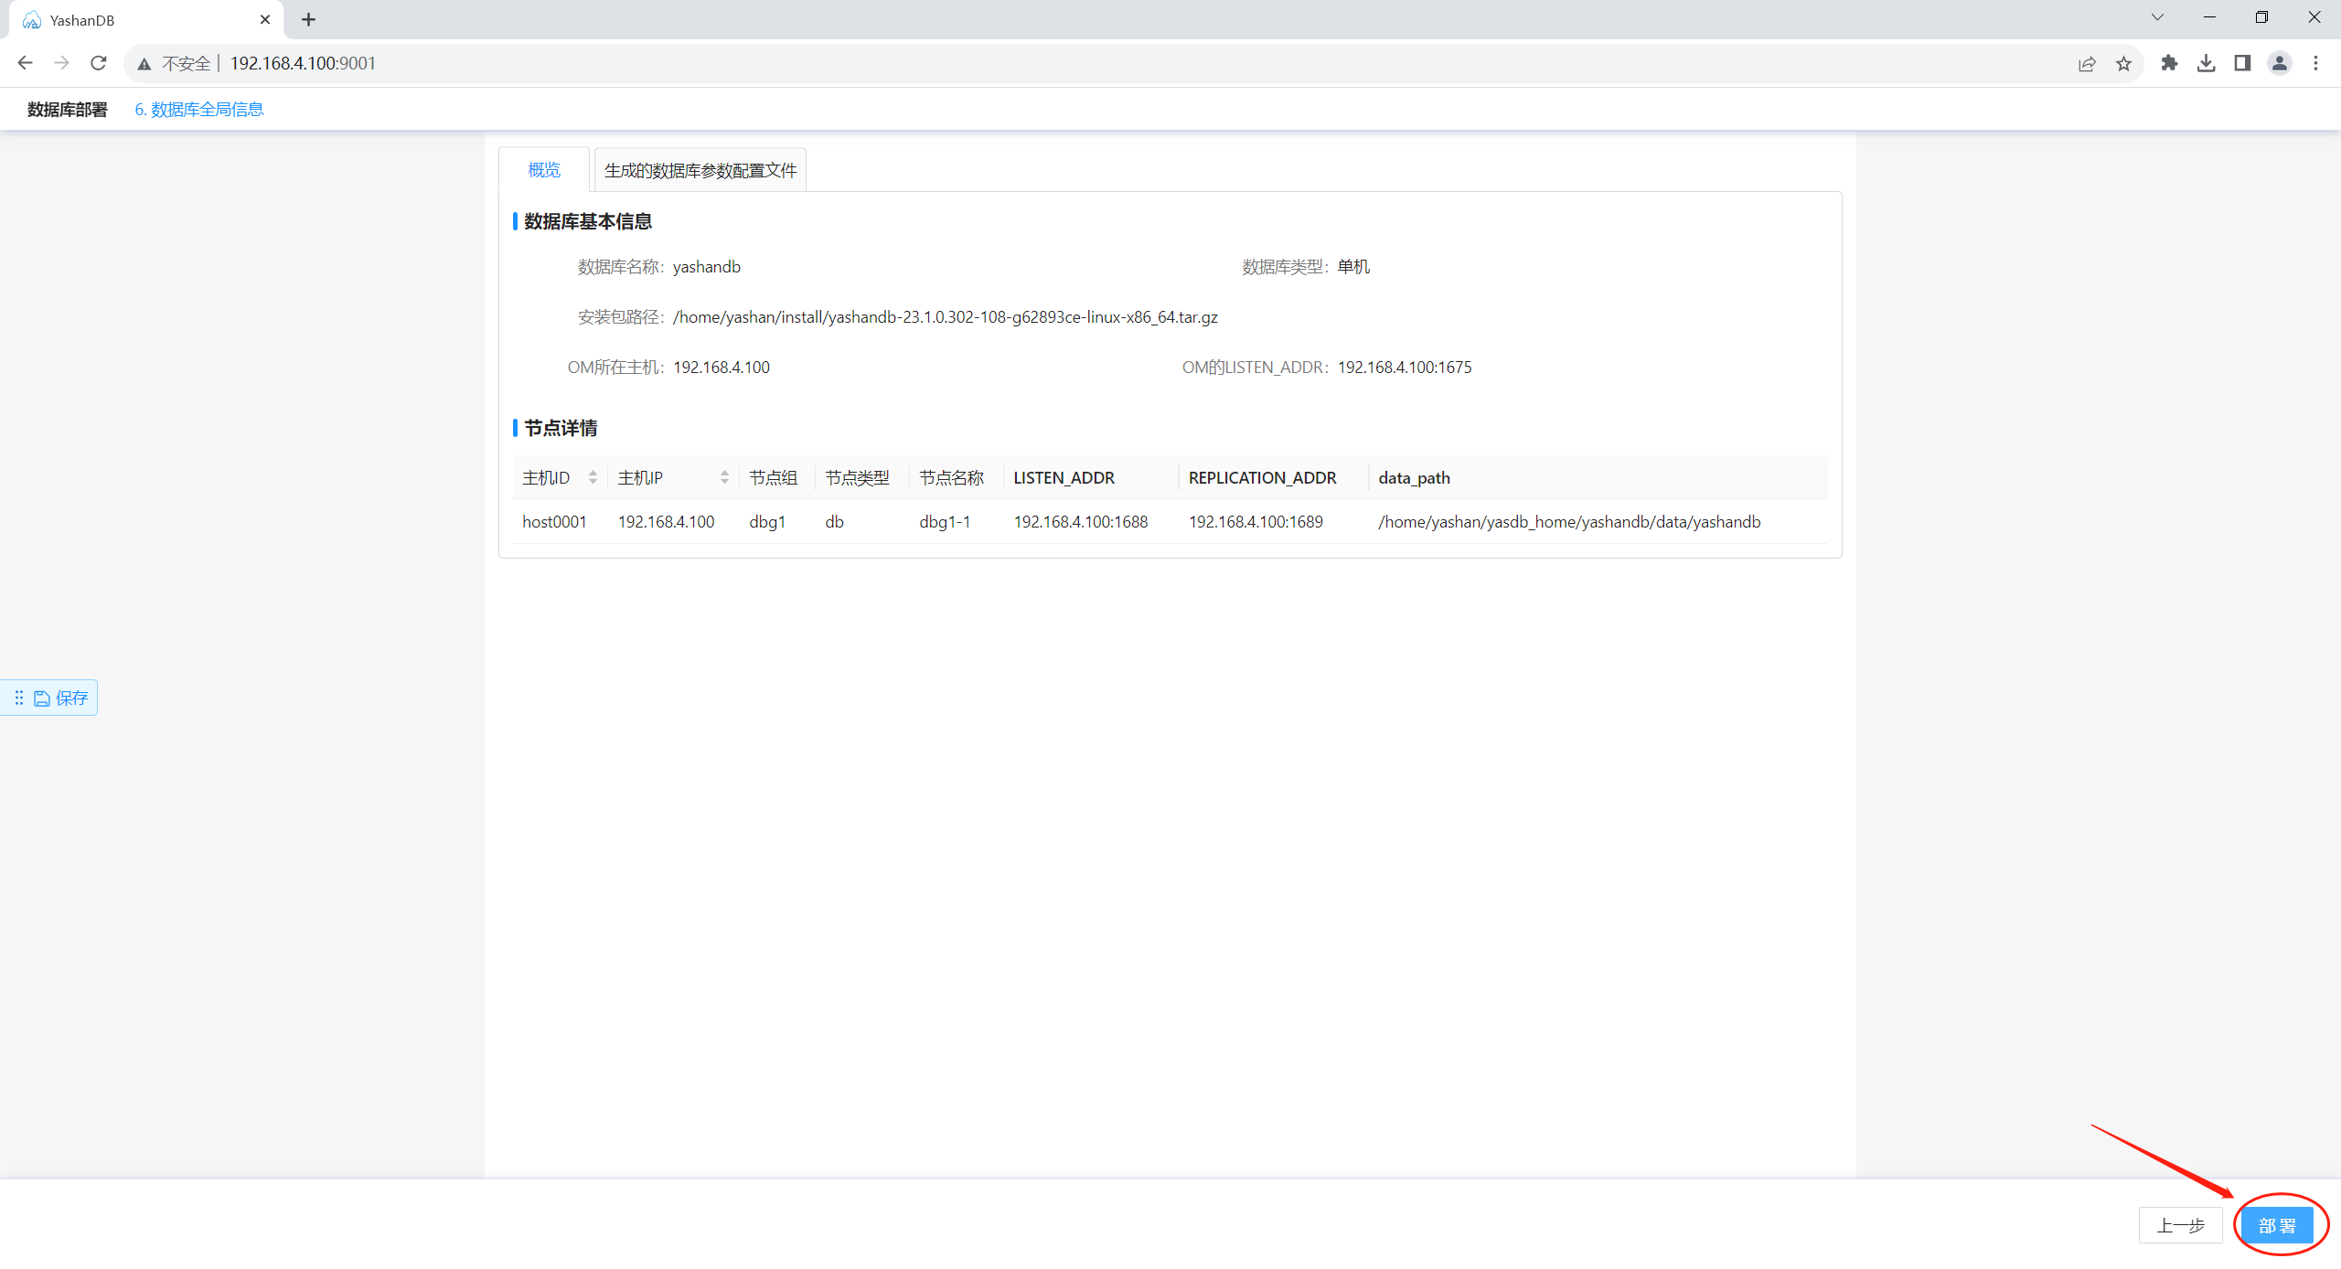Go back with 上一步 button
This screenshot has height=1269, width=2341.
pyautogui.click(x=2181, y=1225)
